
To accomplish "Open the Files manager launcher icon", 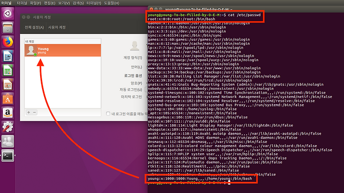I will coord(8,28).
